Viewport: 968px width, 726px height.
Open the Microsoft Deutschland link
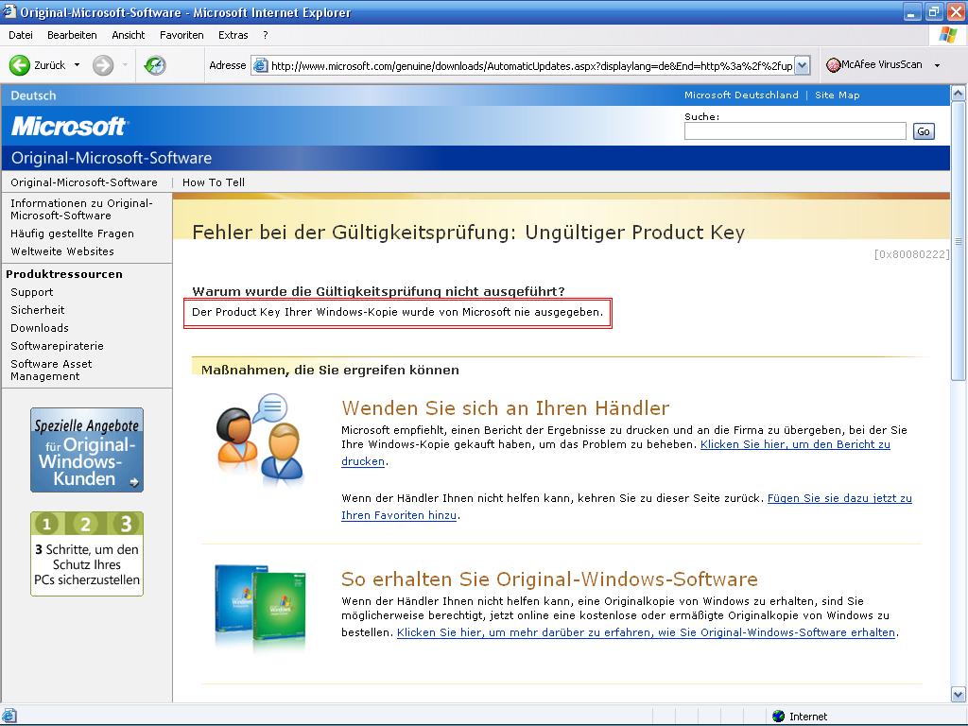pyautogui.click(x=741, y=95)
